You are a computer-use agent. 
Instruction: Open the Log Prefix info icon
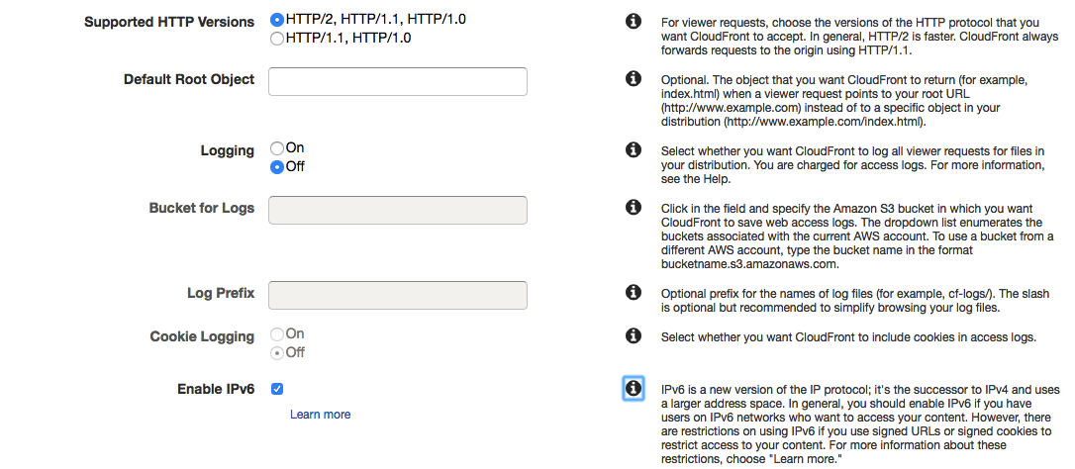634,293
